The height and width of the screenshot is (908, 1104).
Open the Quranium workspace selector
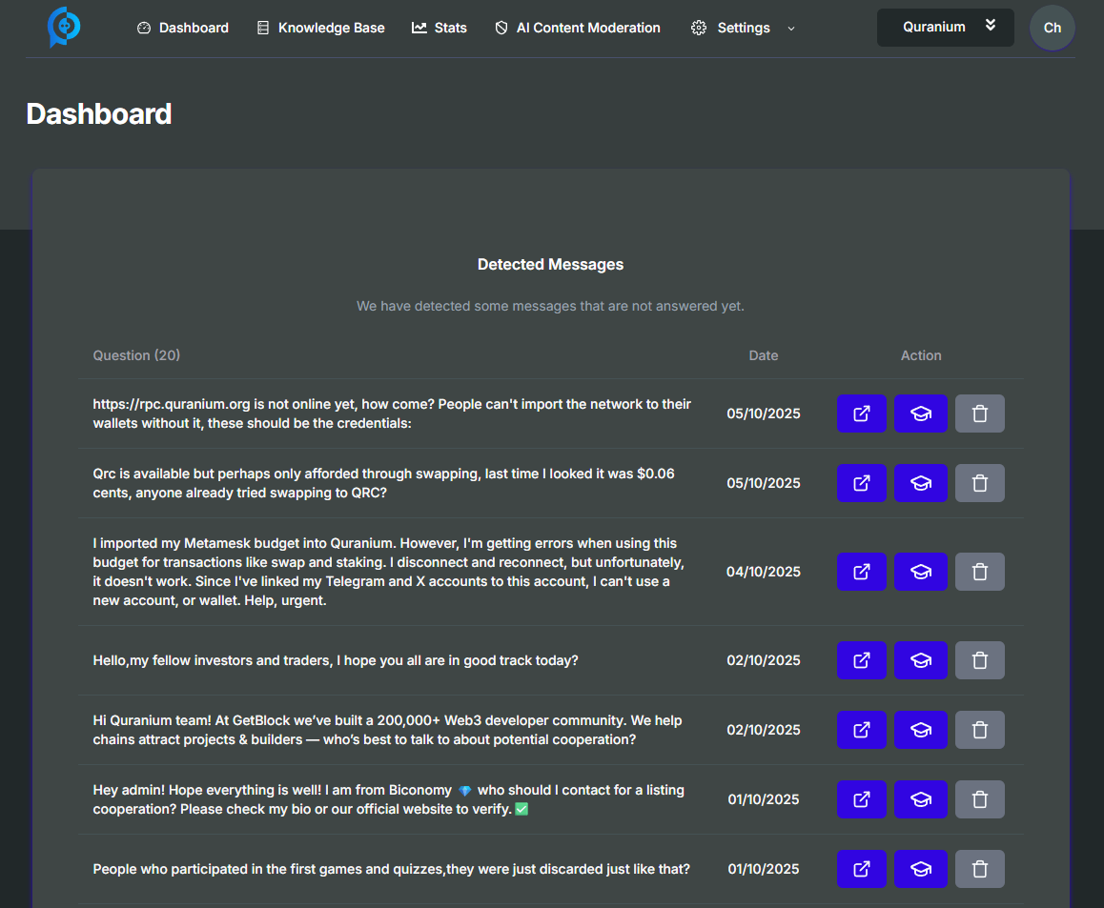945,28
